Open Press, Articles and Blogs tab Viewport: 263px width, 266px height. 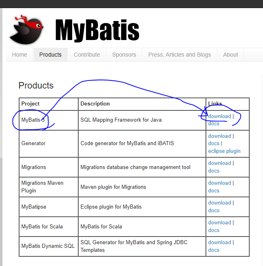point(180,55)
